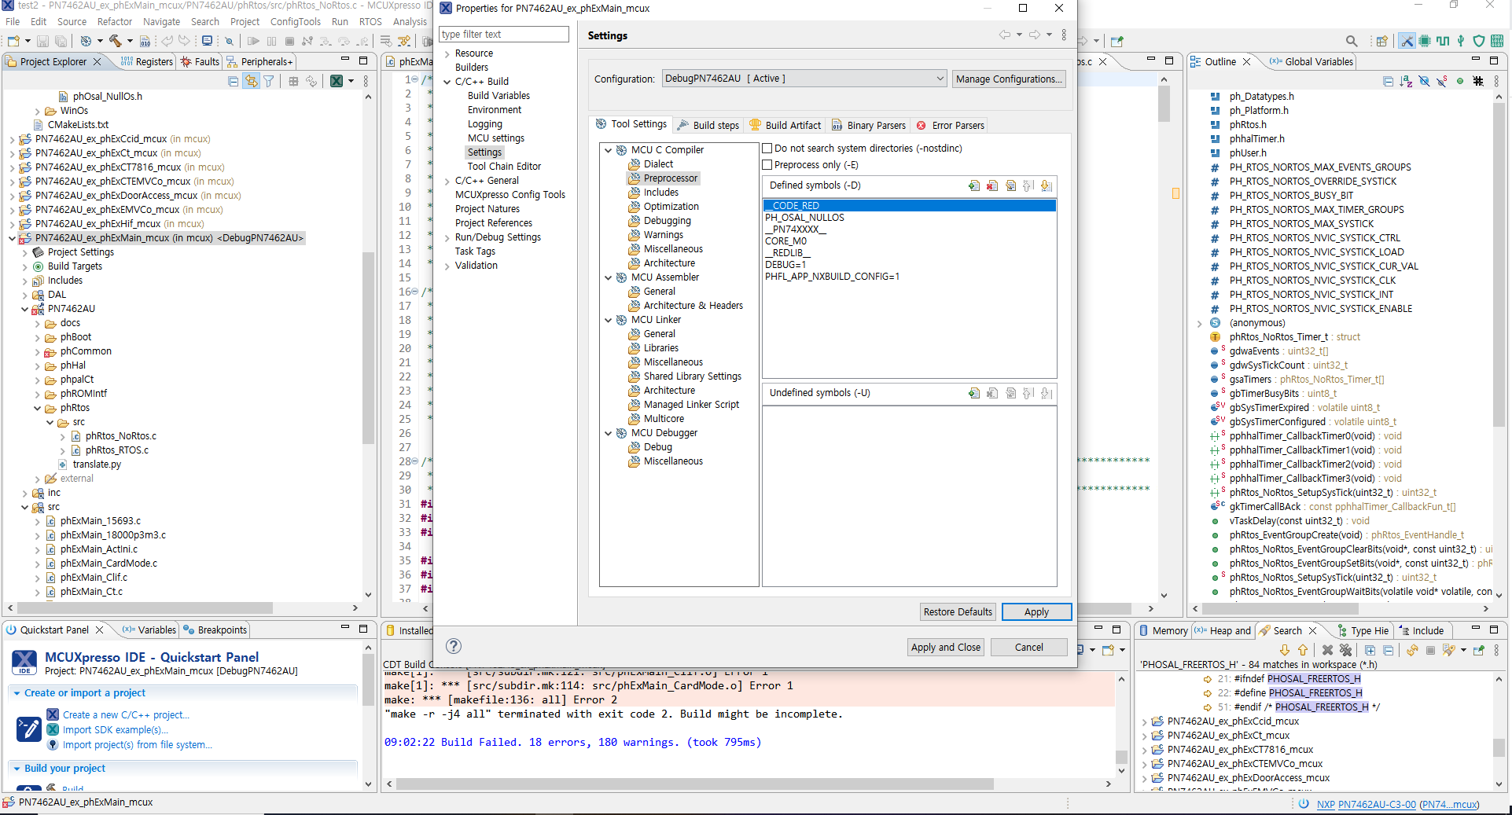
Task: Click Create a new C/C++ project link
Action: 126,715
